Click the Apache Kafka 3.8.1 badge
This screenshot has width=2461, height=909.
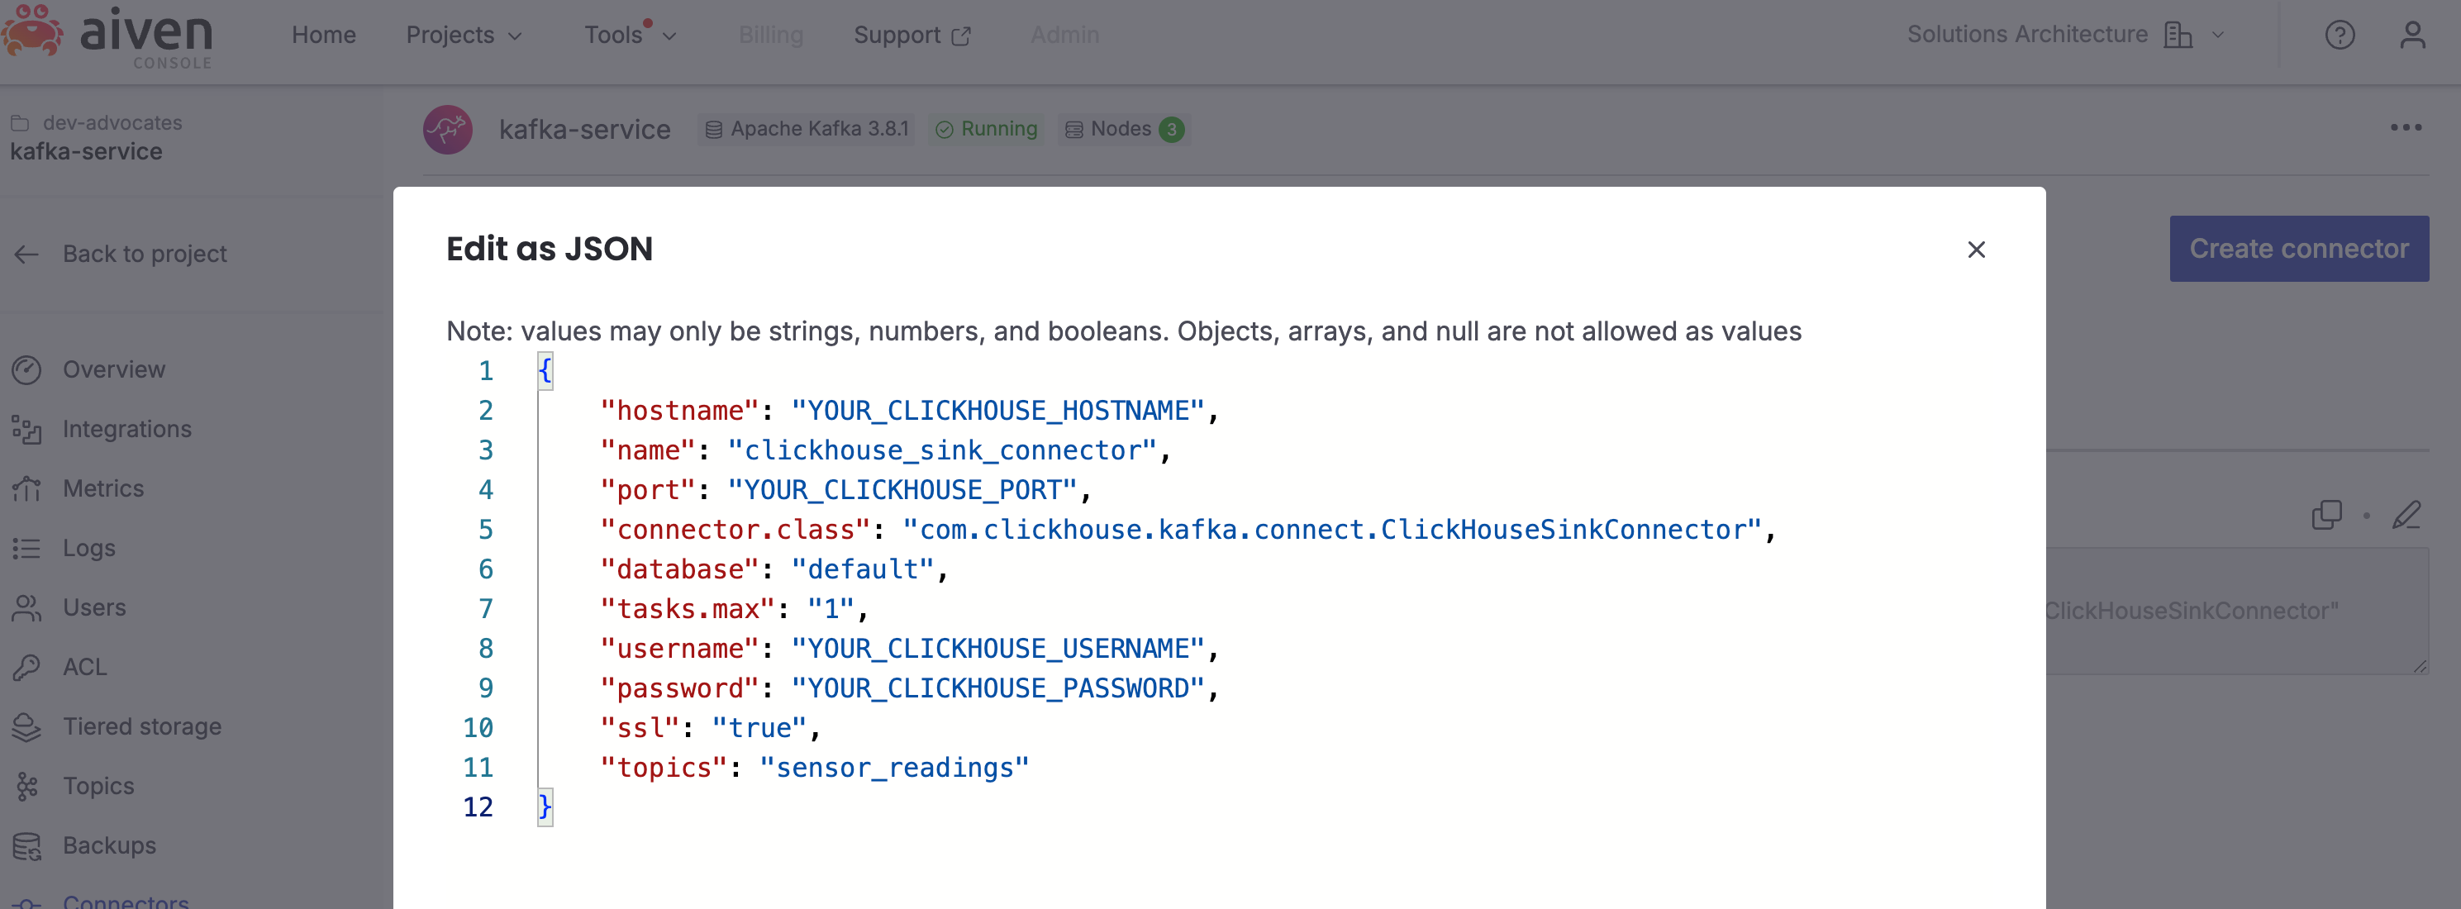point(806,129)
